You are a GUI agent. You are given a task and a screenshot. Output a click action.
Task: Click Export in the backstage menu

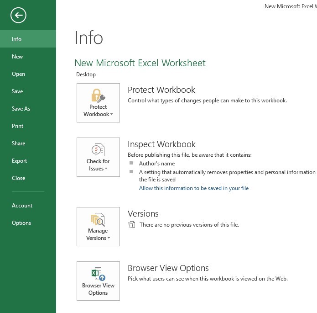tap(20, 161)
